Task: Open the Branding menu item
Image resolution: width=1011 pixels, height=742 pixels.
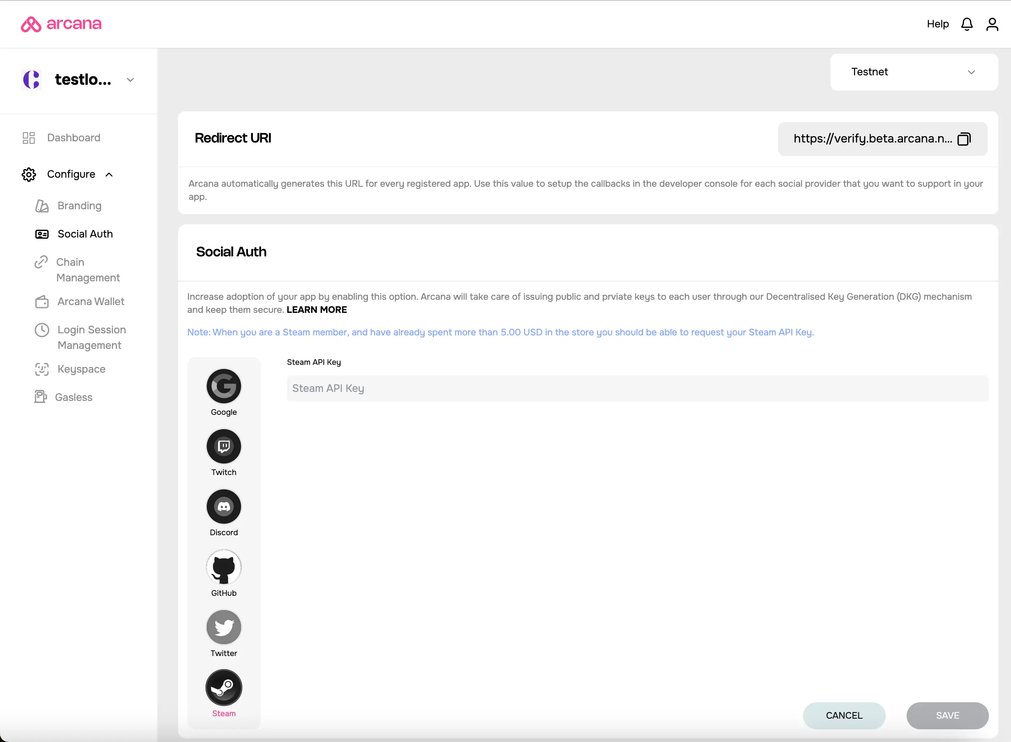Action: point(79,206)
